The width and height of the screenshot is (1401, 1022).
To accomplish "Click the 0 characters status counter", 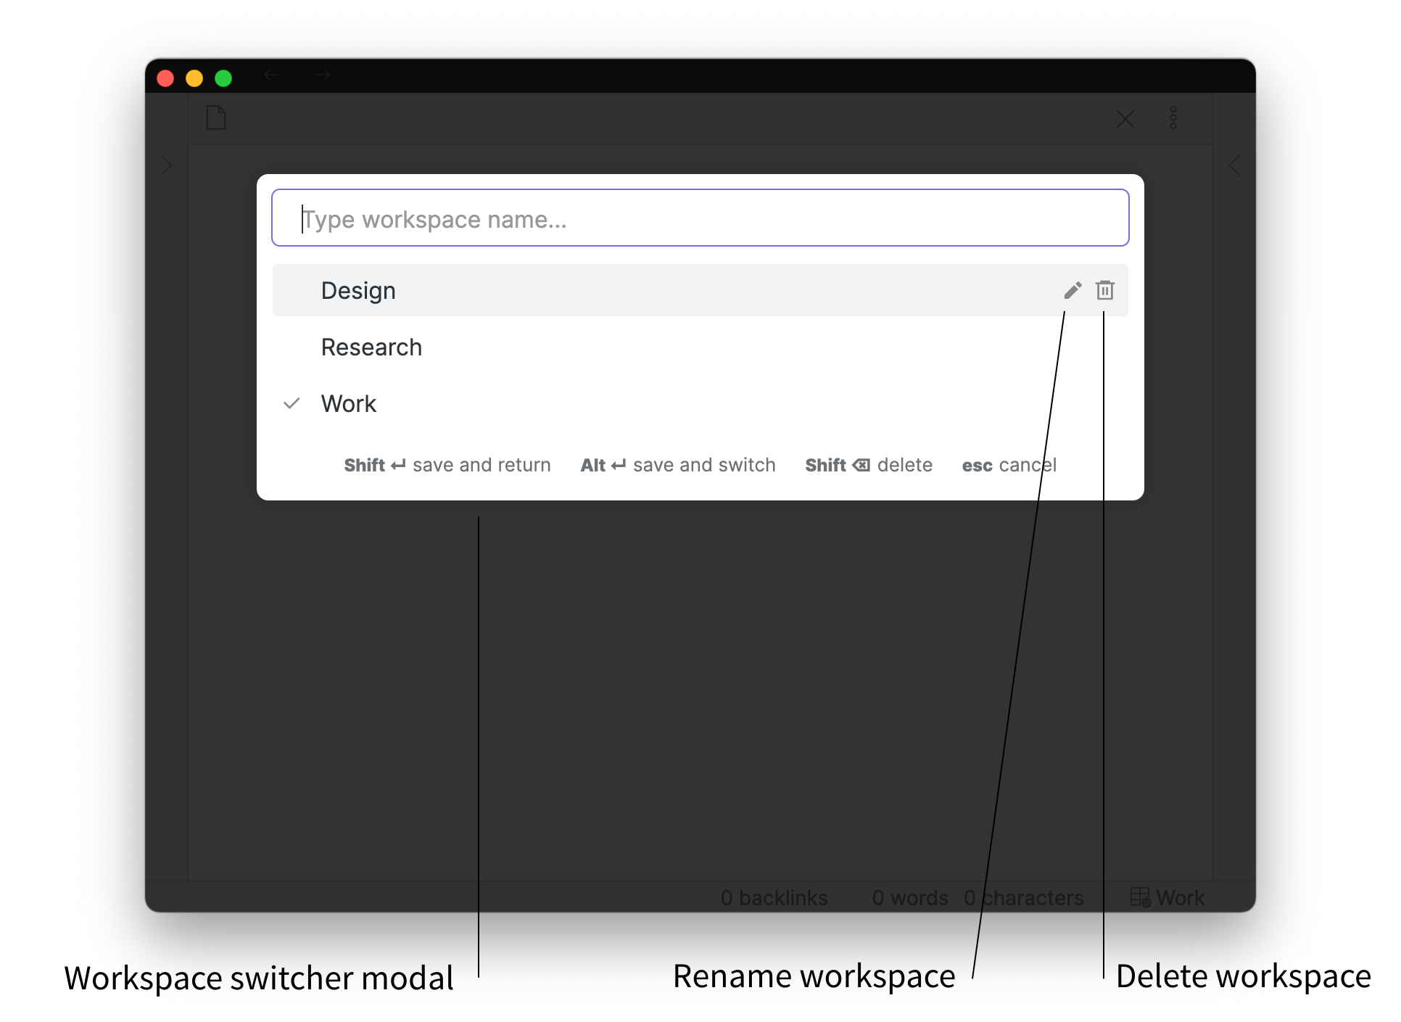I will coord(1023,898).
